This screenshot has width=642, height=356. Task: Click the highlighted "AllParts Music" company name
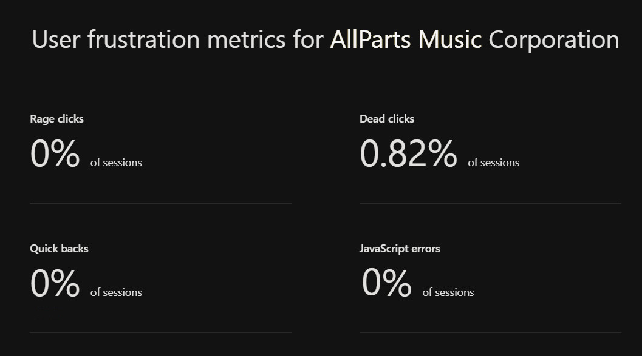405,40
